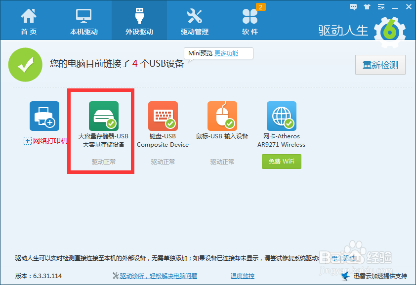
Task: Click the 免费 WiFi green button
Action: pos(282,162)
